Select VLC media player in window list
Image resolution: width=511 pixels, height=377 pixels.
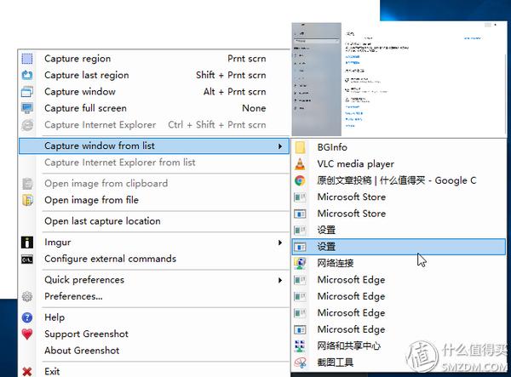(399, 163)
